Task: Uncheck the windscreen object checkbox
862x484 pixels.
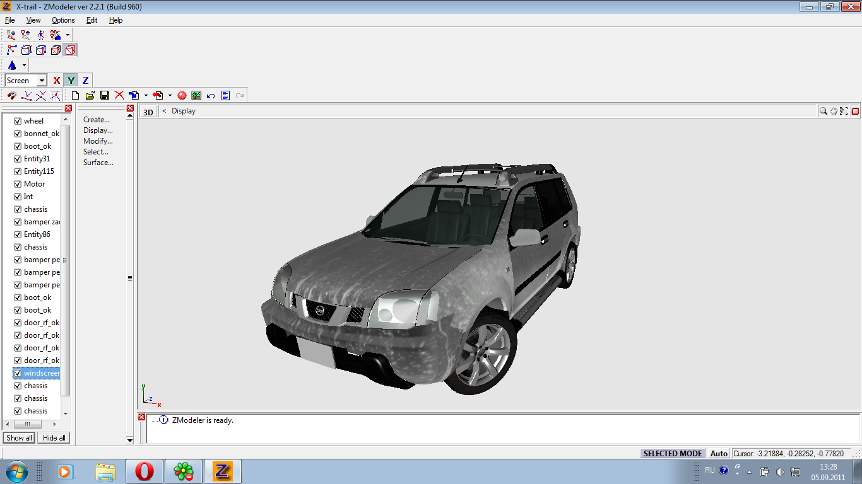Action: (x=18, y=373)
